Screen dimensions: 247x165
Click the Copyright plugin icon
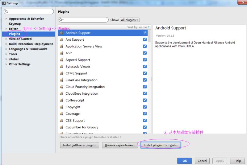click(x=61, y=107)
